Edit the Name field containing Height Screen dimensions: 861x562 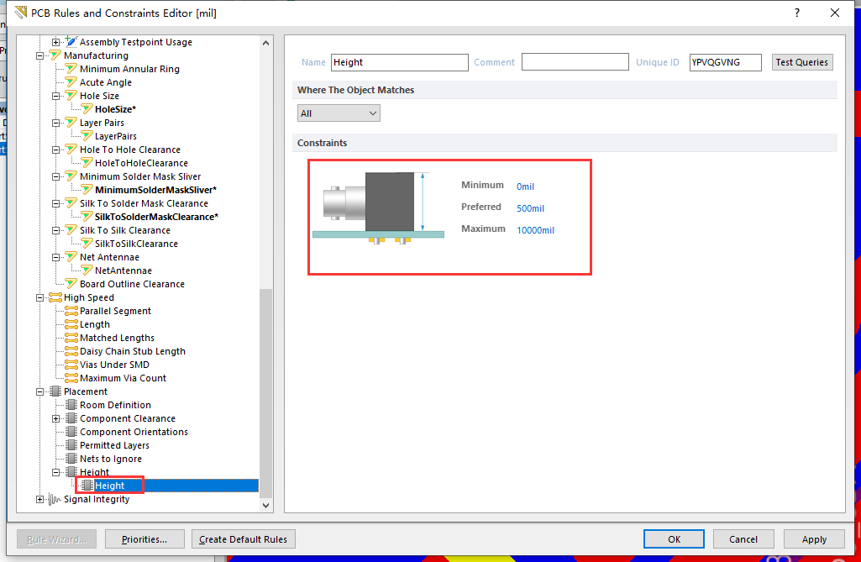coord(399,62)
